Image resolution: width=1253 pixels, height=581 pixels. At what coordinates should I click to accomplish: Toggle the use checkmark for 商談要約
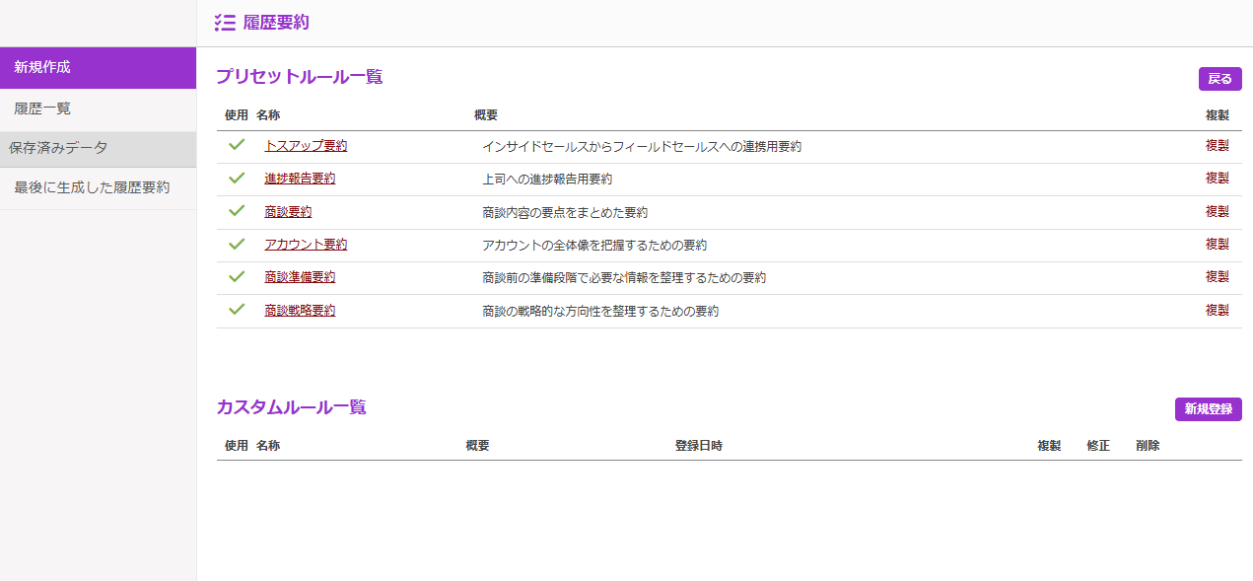click(x=237, y=211)
